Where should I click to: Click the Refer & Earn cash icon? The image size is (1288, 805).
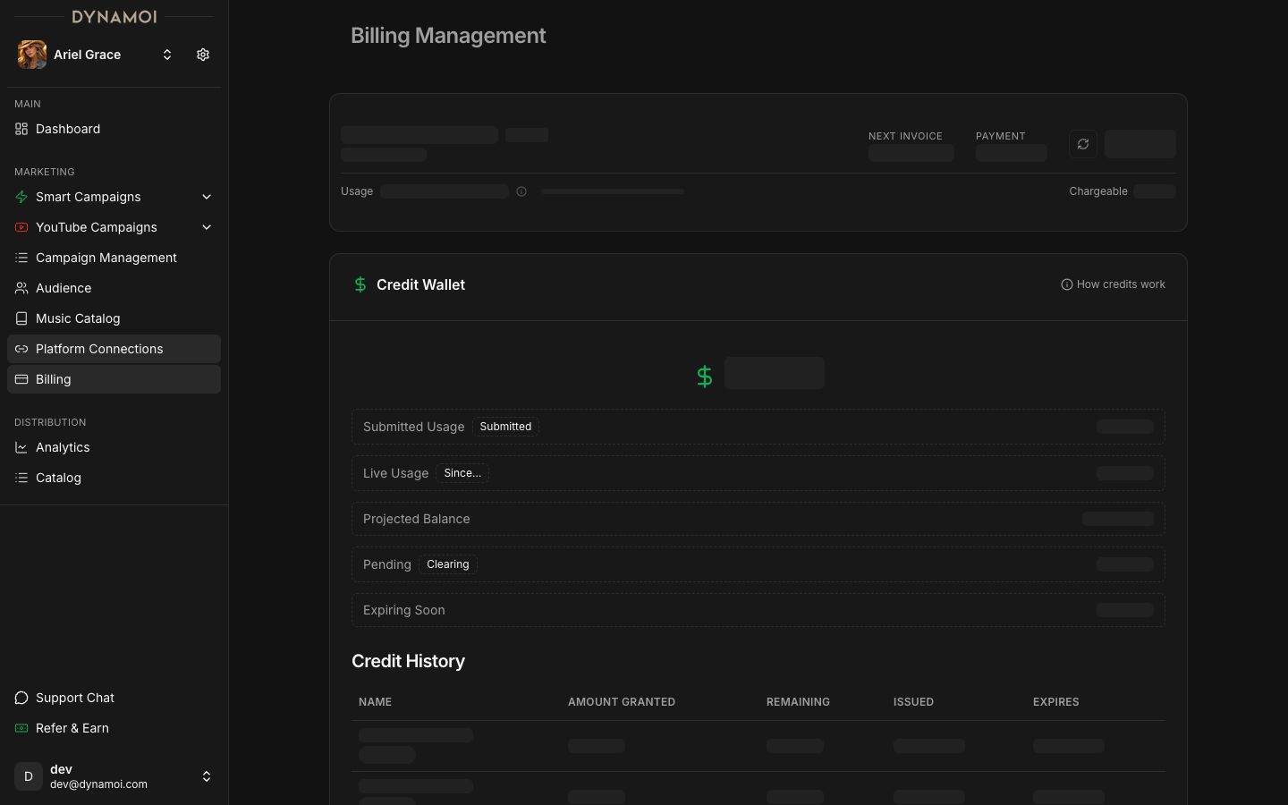point(21,728)
